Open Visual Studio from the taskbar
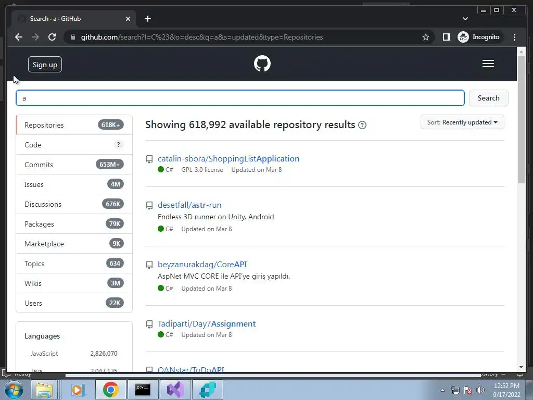533x400 pixels. click(175, 390)
